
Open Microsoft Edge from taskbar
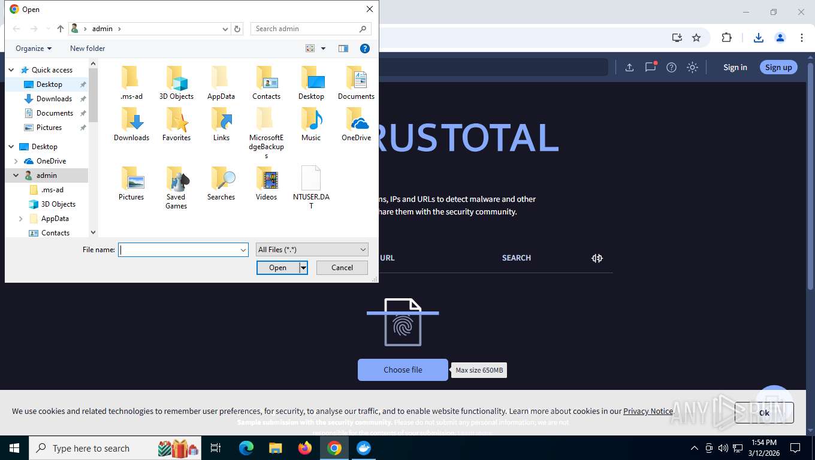[246, 448]
